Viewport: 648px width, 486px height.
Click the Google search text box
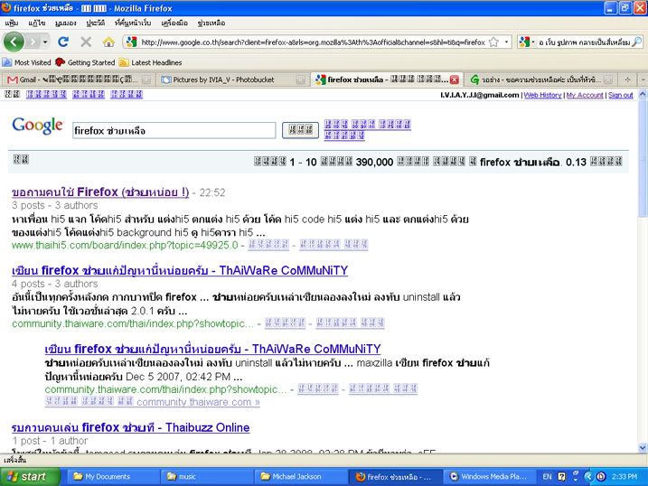click(x=174, y=130)
